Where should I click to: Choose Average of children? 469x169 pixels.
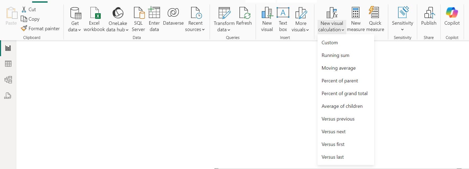(346, 106)
